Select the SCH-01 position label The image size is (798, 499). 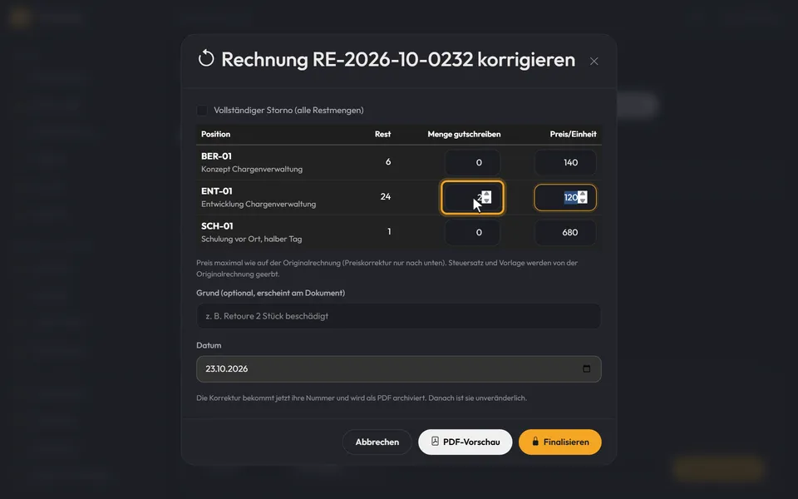tap(217, 226)
